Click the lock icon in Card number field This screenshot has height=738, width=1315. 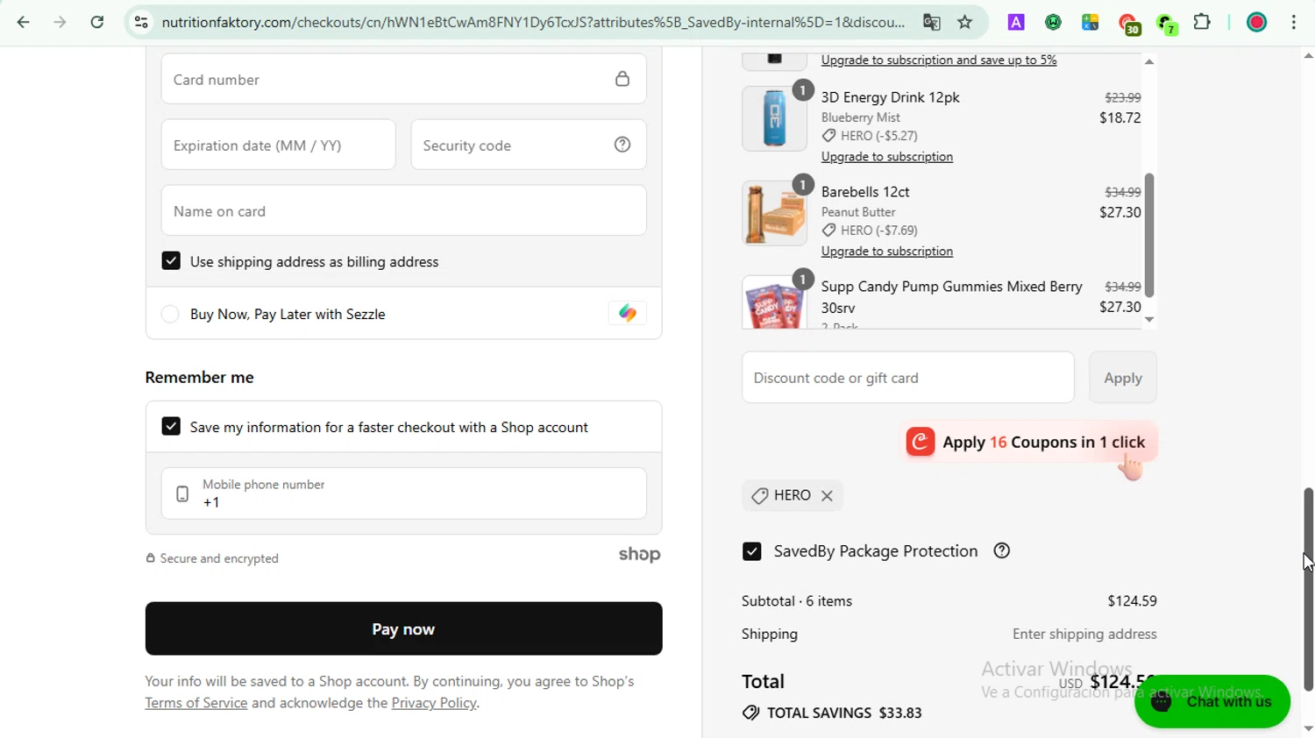622,79
